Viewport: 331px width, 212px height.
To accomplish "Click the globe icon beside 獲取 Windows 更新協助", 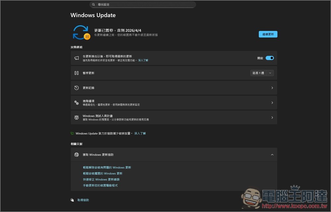I will point(76,155).
